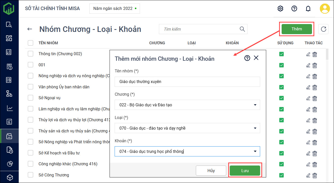Click the Lưu button

pos(245,171)
